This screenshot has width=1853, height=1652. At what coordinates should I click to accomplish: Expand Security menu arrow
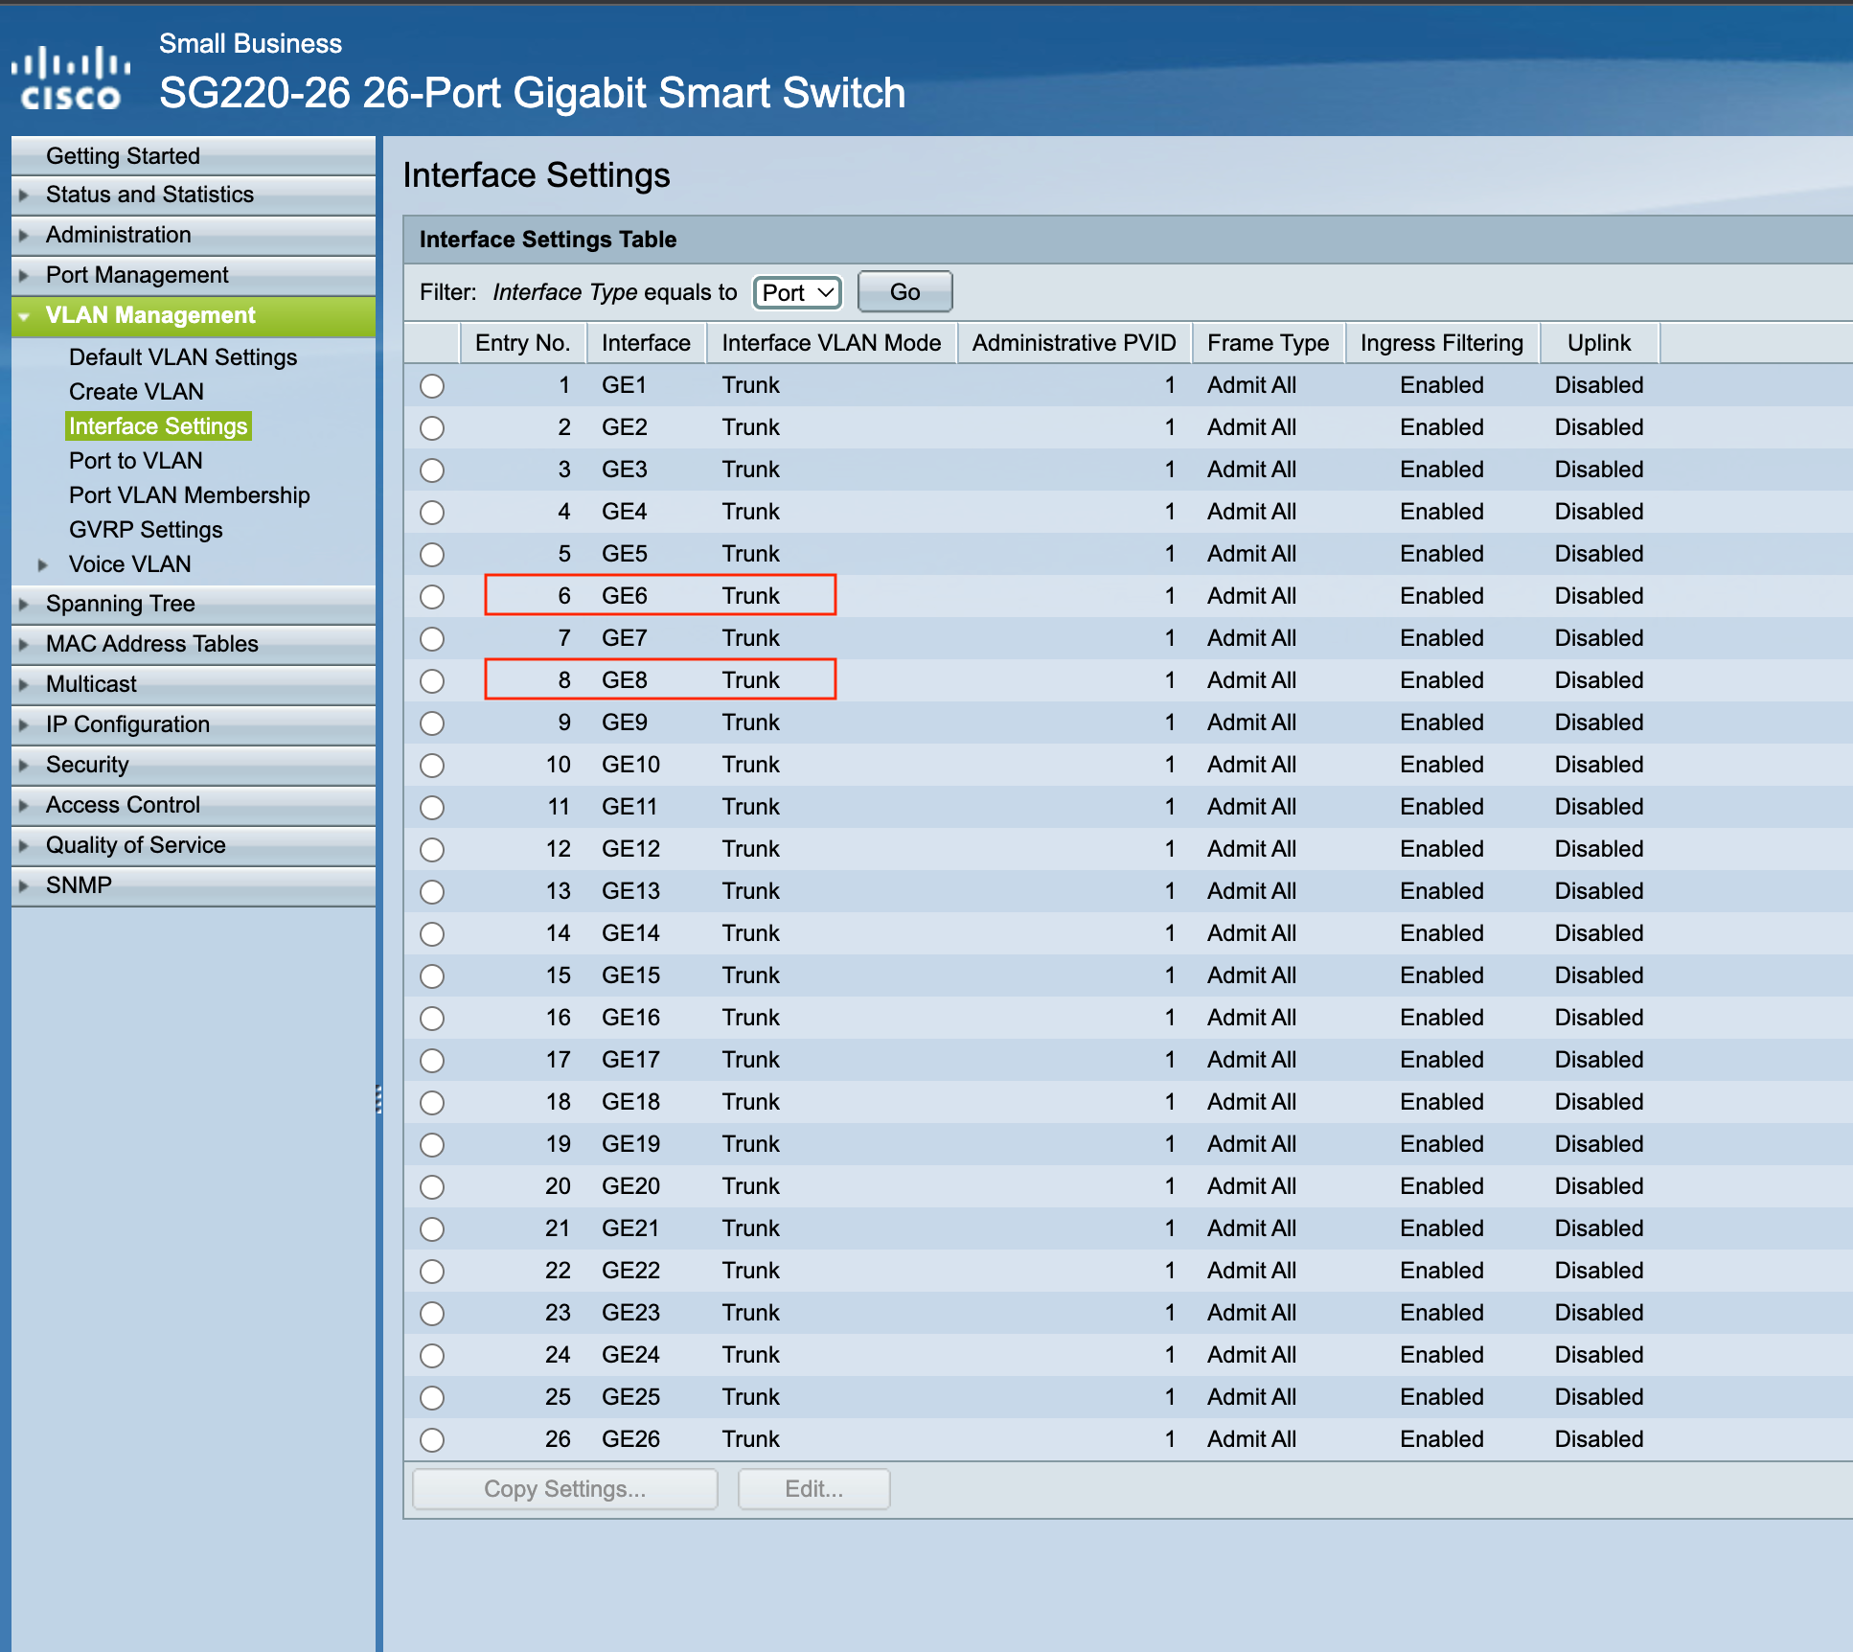pos(24,766)
